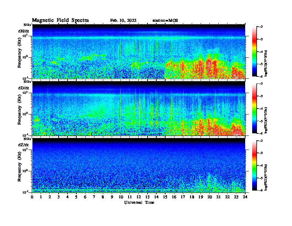This screenshot has height=226, width=292.
Task: Click hour 20 on the Universal Time axis
Action: (210, 197)
